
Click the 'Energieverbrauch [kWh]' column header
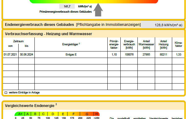click(x=129, y=44)
